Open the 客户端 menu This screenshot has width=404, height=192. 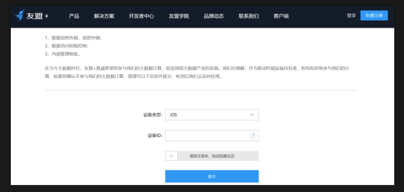pos(281,16)
